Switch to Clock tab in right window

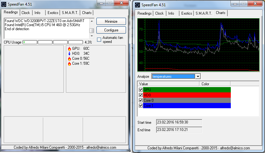(x=159, y=13)
